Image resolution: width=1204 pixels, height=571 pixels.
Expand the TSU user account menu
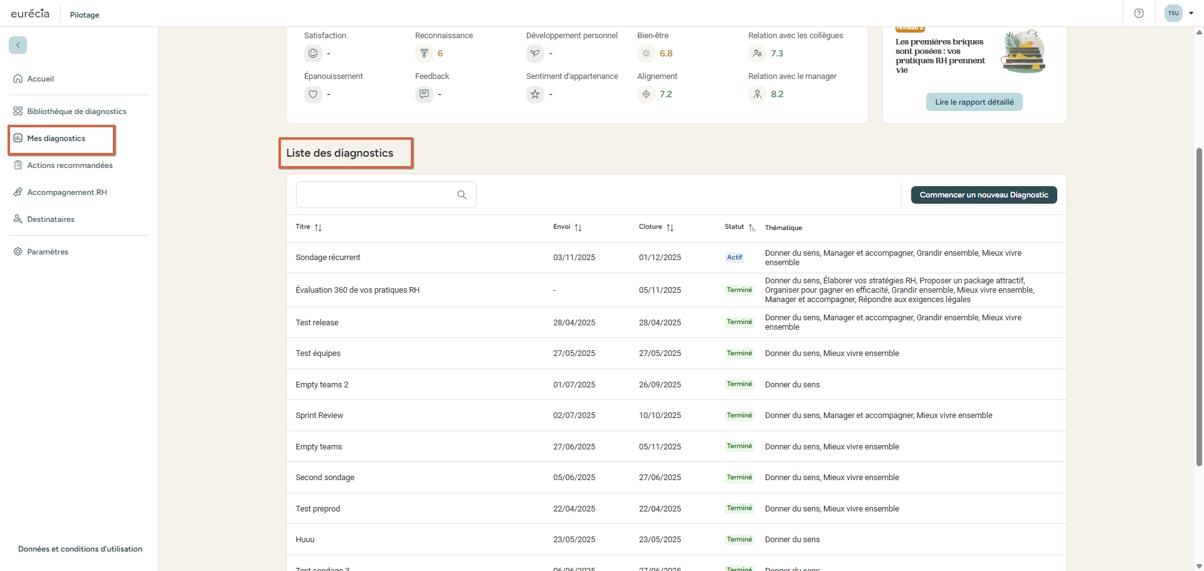pos(1190,13)
